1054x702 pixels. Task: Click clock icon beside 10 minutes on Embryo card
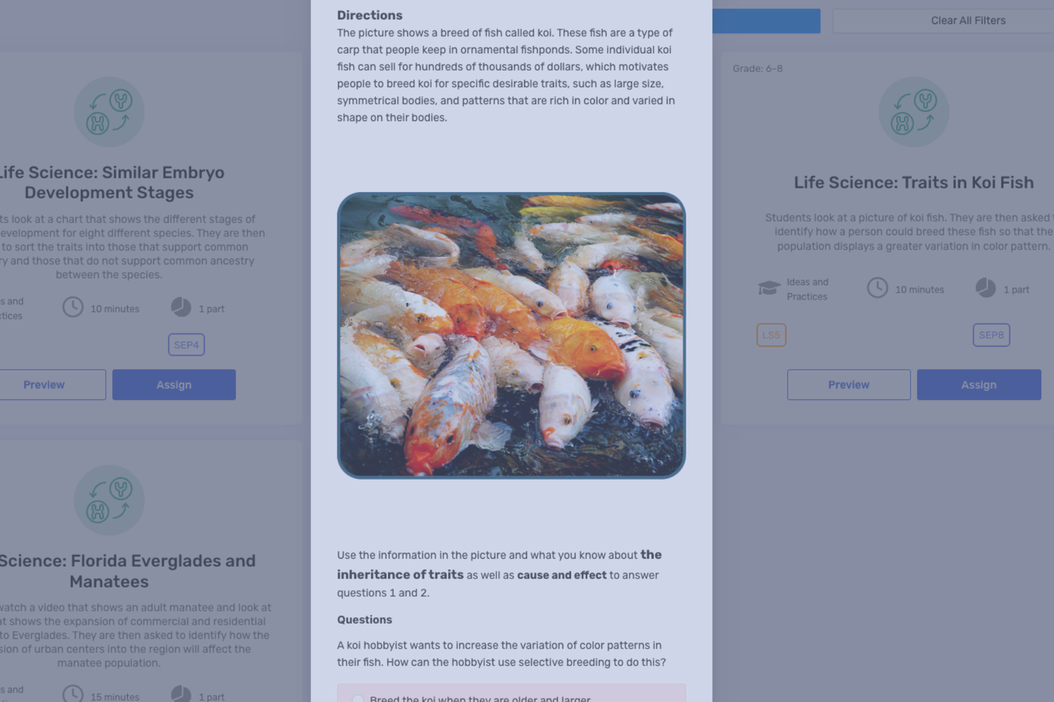click(73, 307)
